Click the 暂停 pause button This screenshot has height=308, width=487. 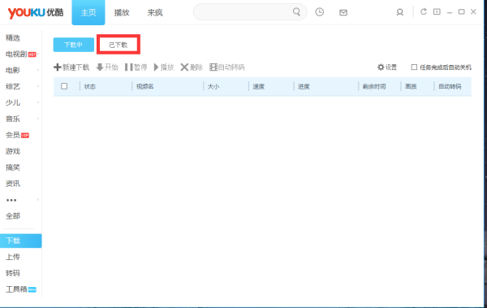tap(136, 67)
